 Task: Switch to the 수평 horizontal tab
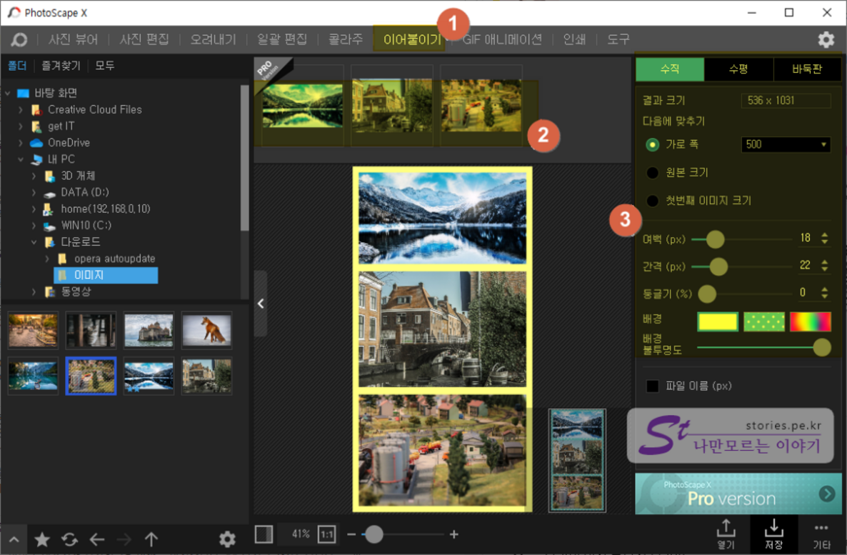point(738,69)
